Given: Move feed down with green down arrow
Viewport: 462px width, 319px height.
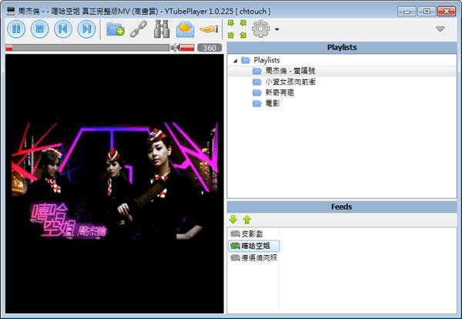Looking at the screenshot, I should point(233,220).
